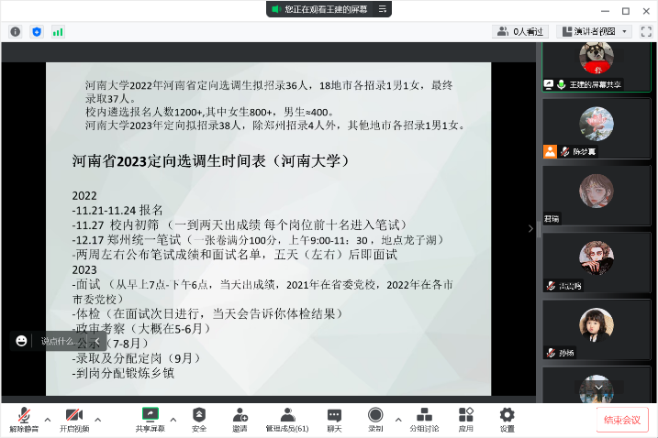Open the security shield icon

(199, 416)
